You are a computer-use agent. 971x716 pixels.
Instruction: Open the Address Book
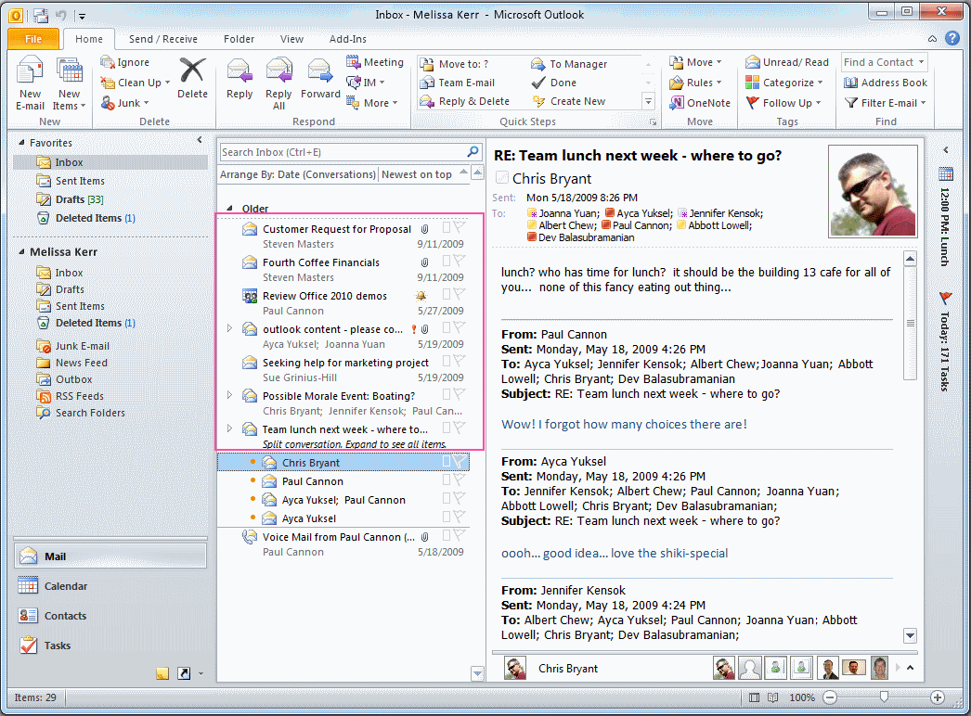886,83
